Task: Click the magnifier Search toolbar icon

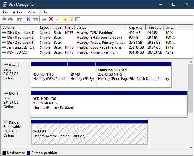Action: (71, 19)
